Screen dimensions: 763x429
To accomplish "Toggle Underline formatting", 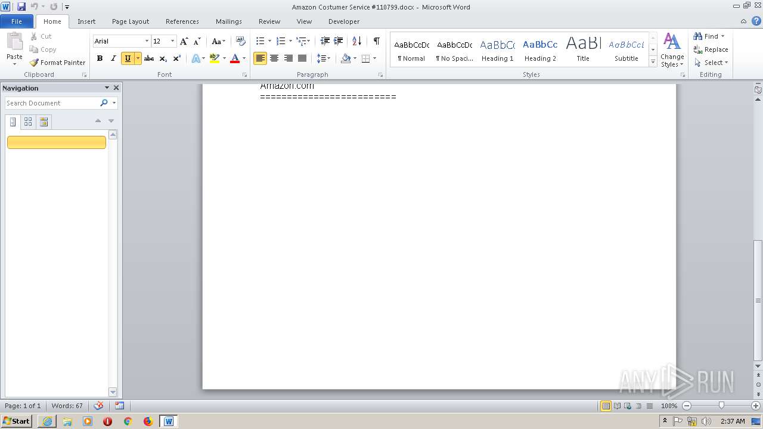I will (127, 58).
